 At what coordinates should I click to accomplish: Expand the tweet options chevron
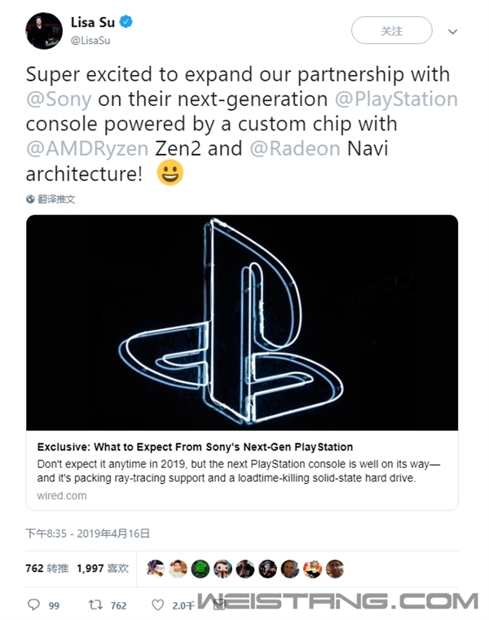pos(452,31)
